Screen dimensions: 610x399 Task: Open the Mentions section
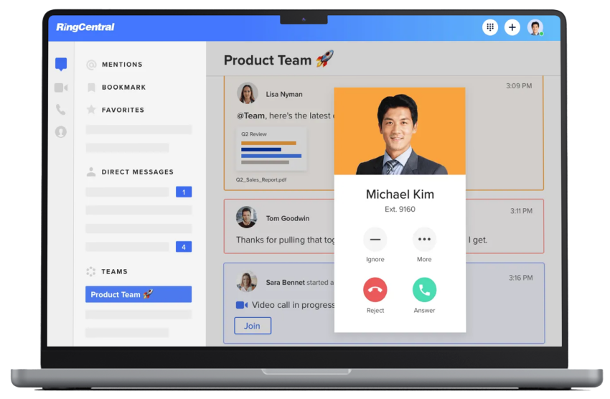121,65
